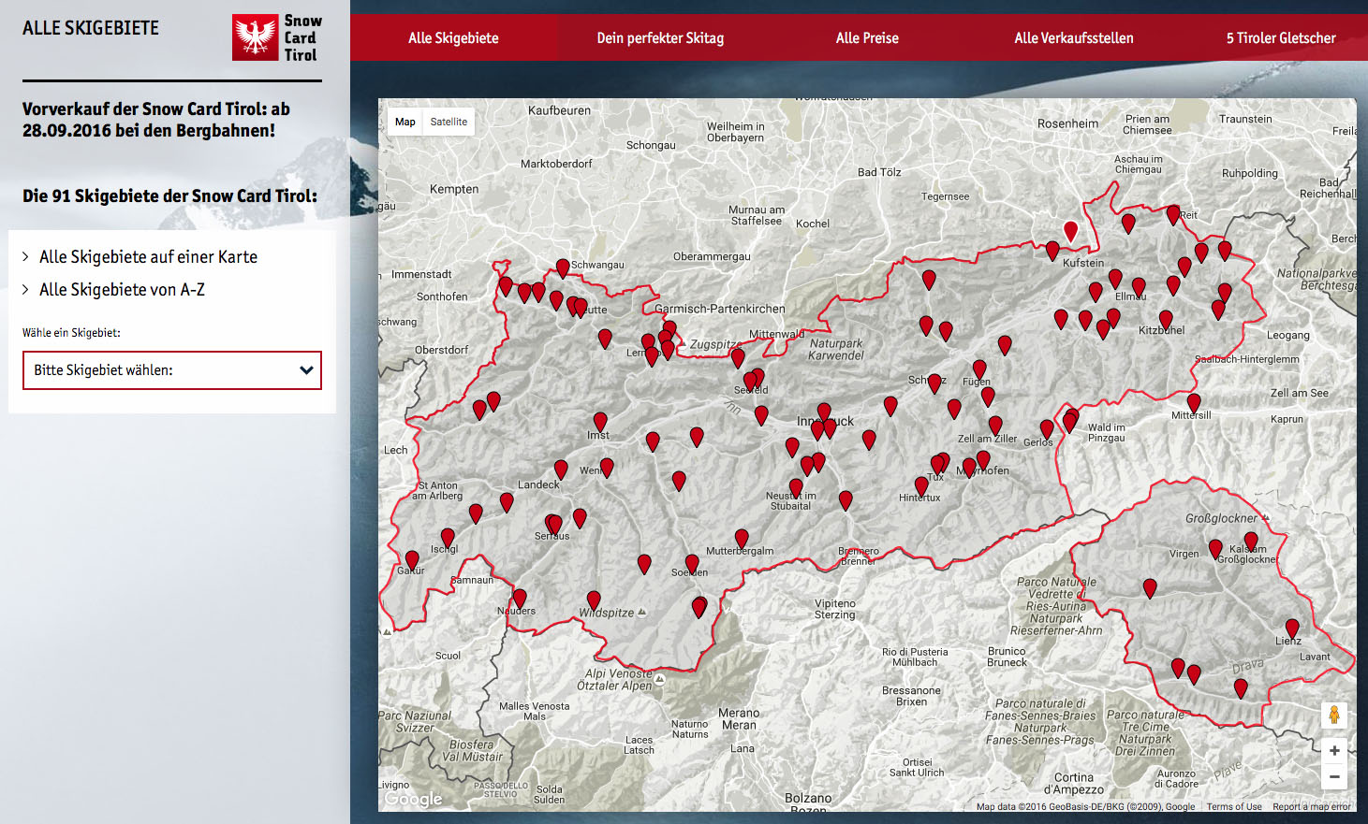Image resolution: width=1368 pixels, height=824 pixels.
Task: Open the '5 Tiroler Gletscher' page
Action: point(1281,38)
